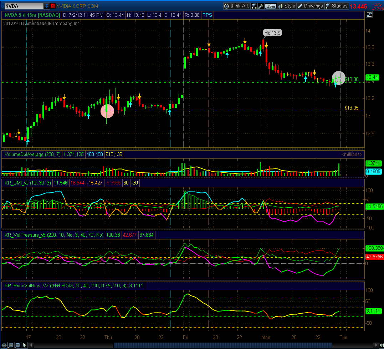Click the D: 7/2/12 11:45 PM date field
The height and width of the screenshot is (349, 384).
pyautogui.click(x=83, y=15)
